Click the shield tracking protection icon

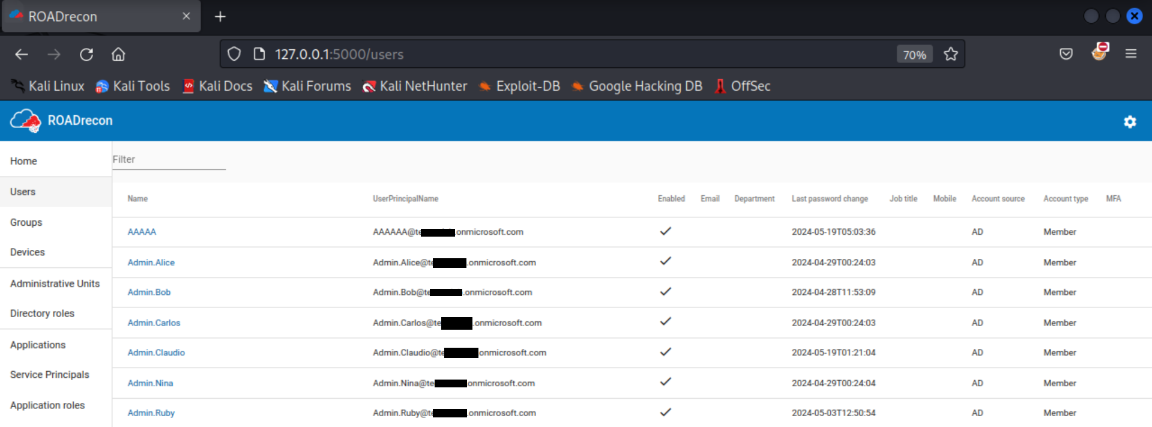[234, 55]
